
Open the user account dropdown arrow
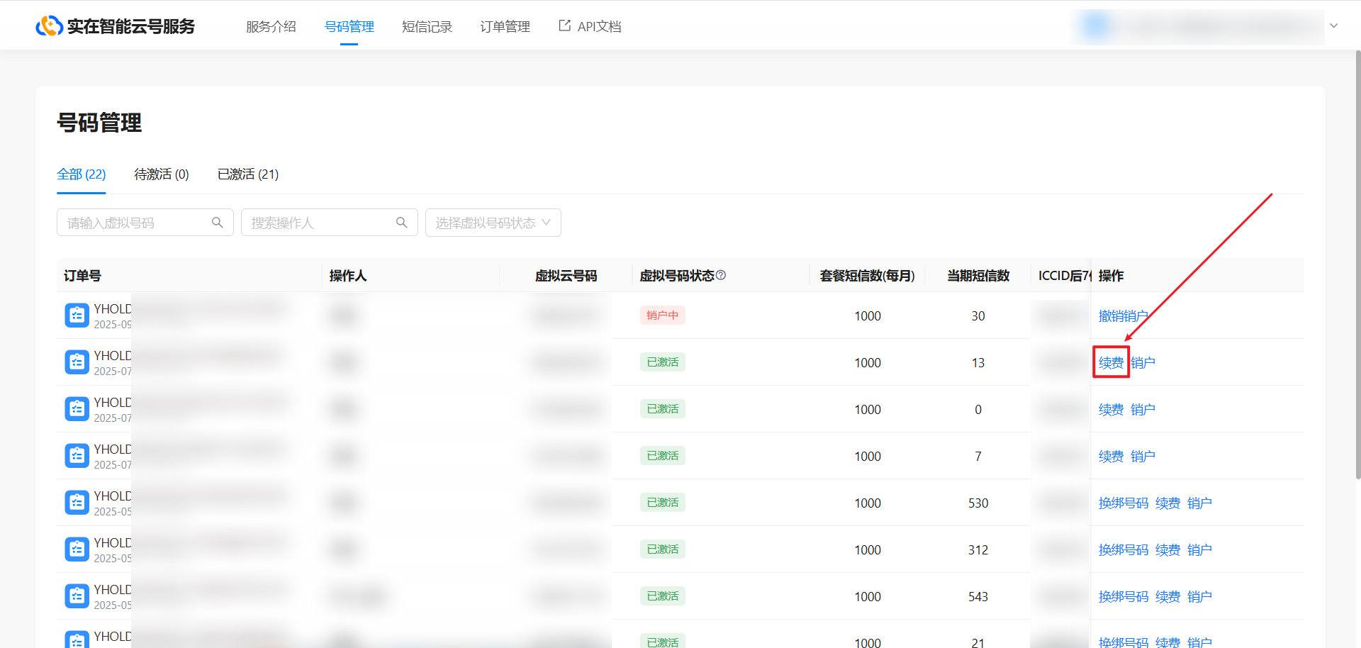coord(1333,26)
